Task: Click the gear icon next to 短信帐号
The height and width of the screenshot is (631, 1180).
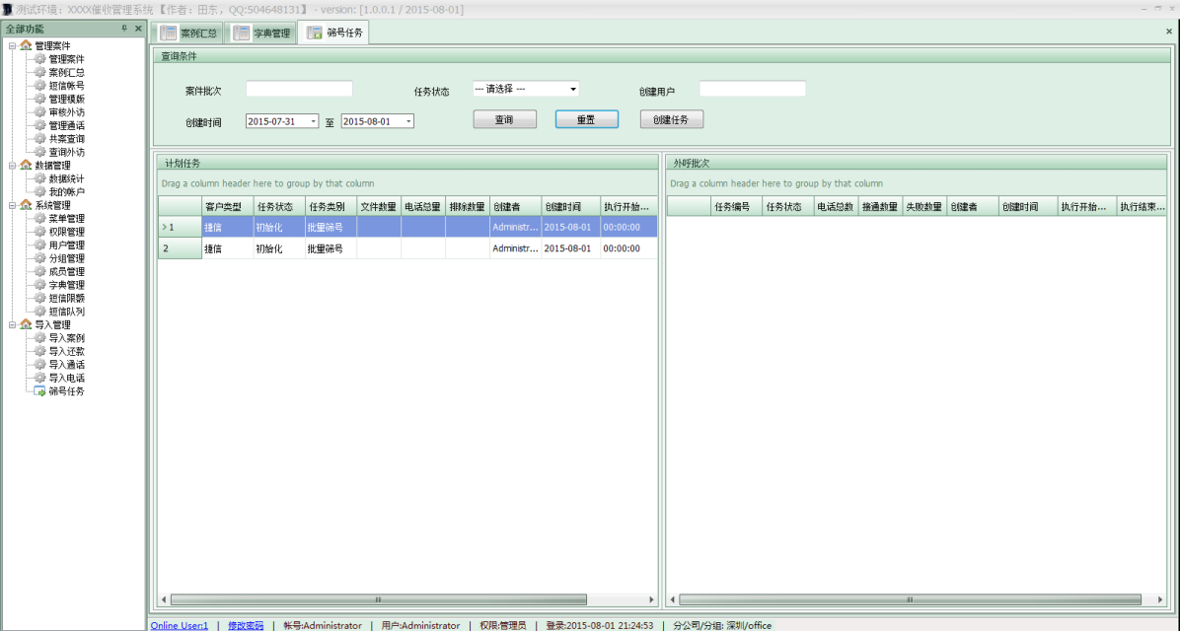Action: 40,86
